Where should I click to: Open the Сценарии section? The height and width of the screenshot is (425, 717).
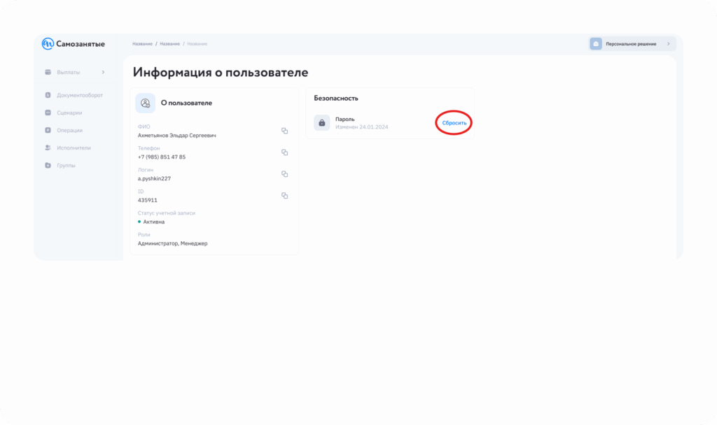coord(69,113)
